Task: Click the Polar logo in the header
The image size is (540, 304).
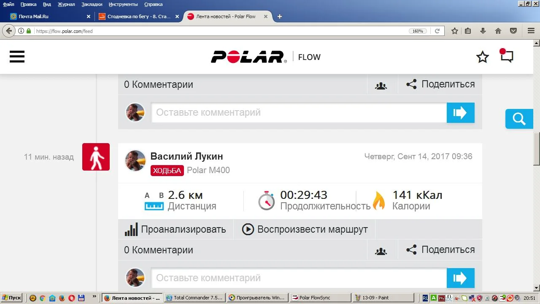Action: (x=249, y=57)
